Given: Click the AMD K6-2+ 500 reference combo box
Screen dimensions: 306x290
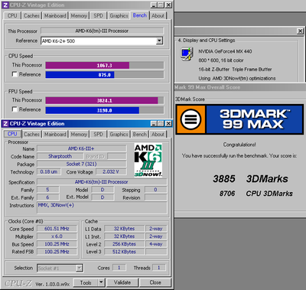Looking at the screenshot, I should pyautogui.click(x=102, y=41).
